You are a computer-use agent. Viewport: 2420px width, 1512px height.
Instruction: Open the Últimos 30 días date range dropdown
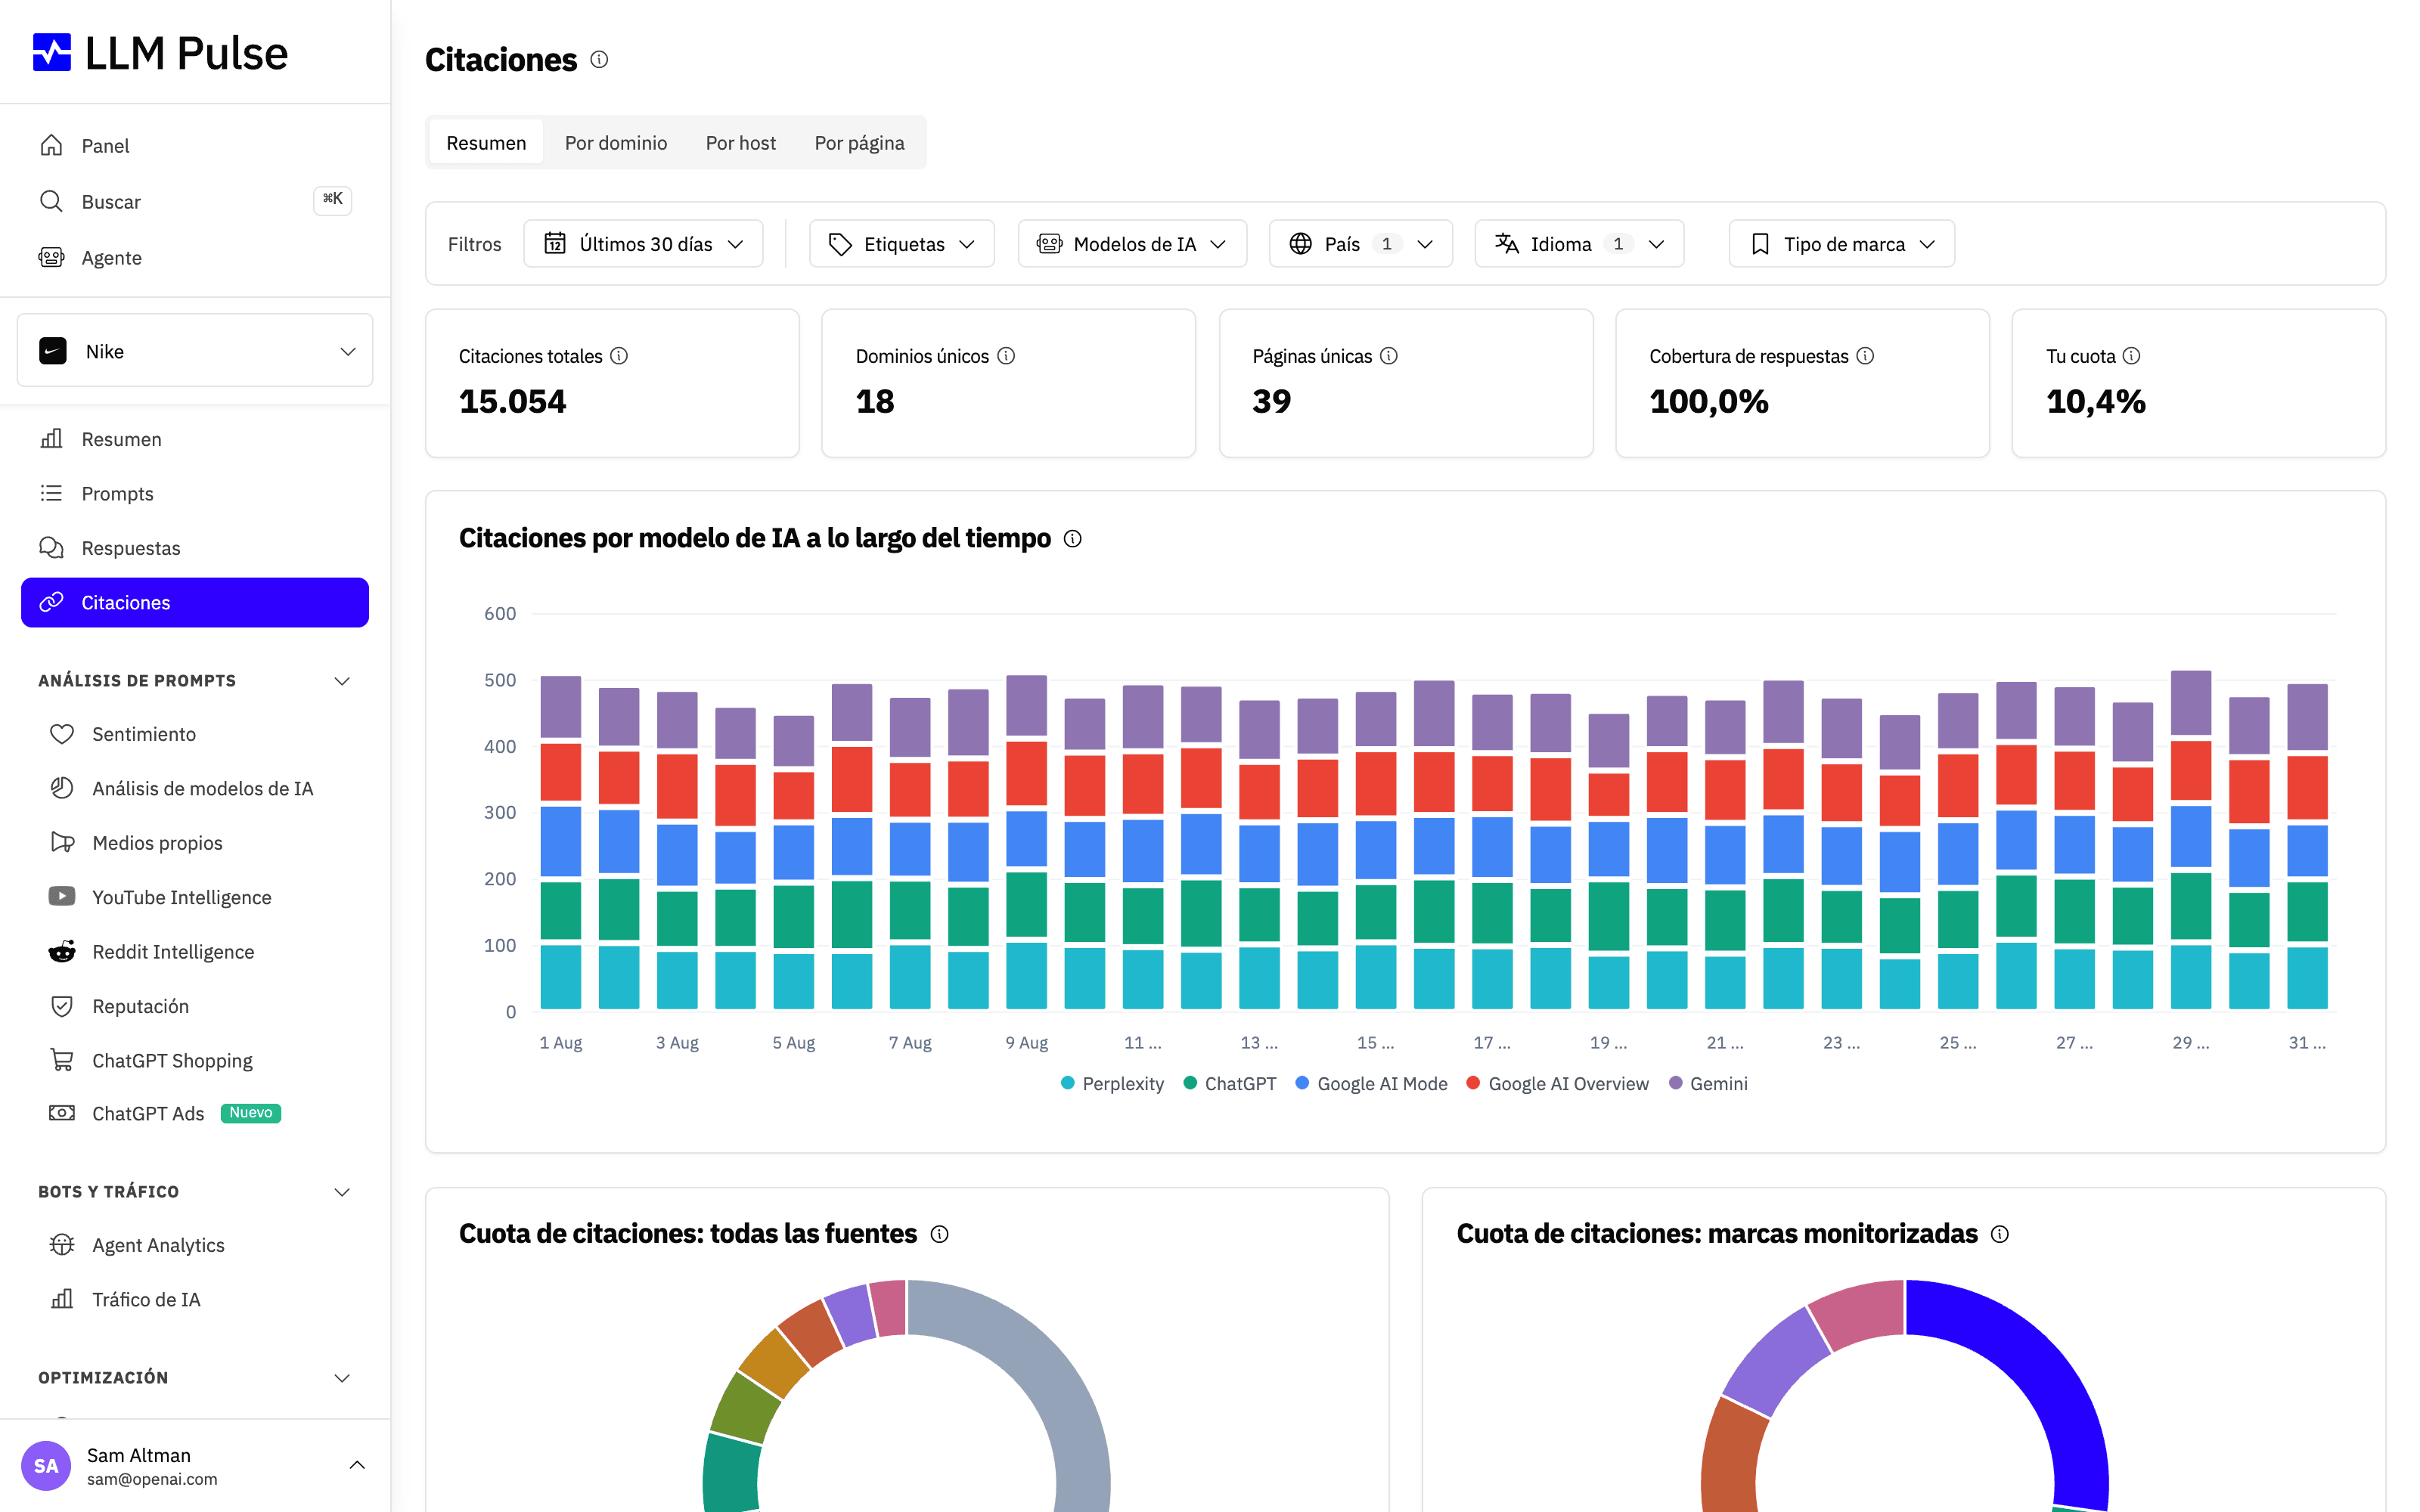(x=643, y=244)
